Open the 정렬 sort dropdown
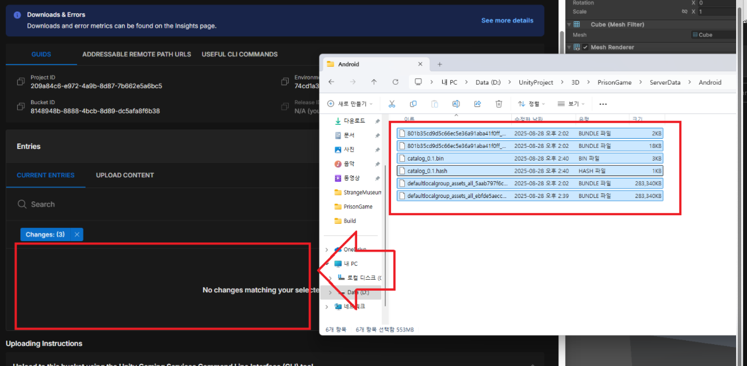This screenshot has height=366, width=747. pyautogui.click(x=532, y=104)
